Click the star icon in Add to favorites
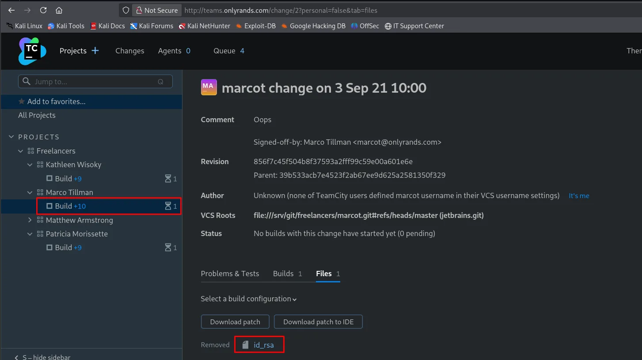Screen dimensions: 642x360 (21, 101)
